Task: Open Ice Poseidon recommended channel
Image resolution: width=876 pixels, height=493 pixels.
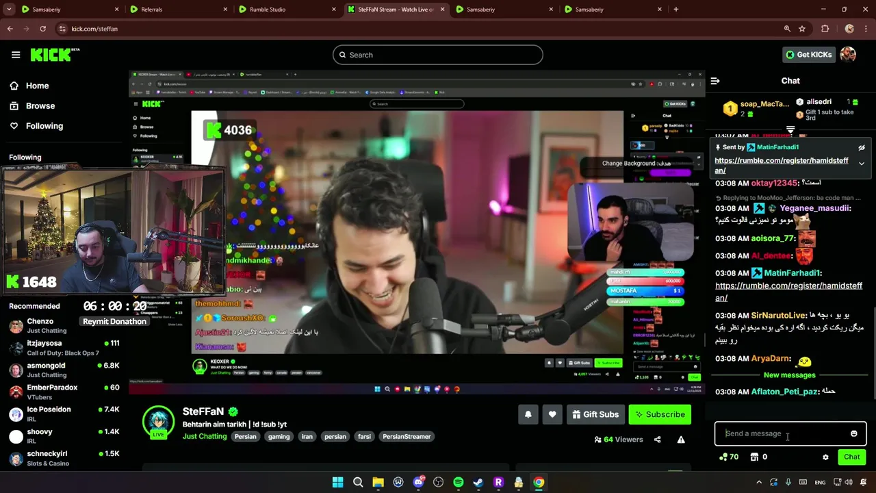Action: [x=64, y=414]
